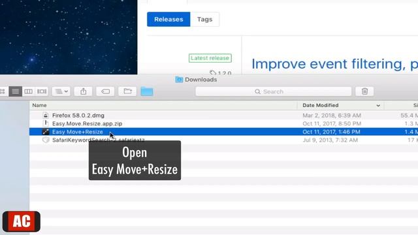This screenshot has width=418, height=235.
Task: Toggle the Date Modified sort arrow
Action: coord(378,106)
